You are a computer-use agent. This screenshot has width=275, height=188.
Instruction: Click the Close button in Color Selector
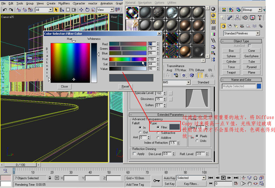(64, 86)
